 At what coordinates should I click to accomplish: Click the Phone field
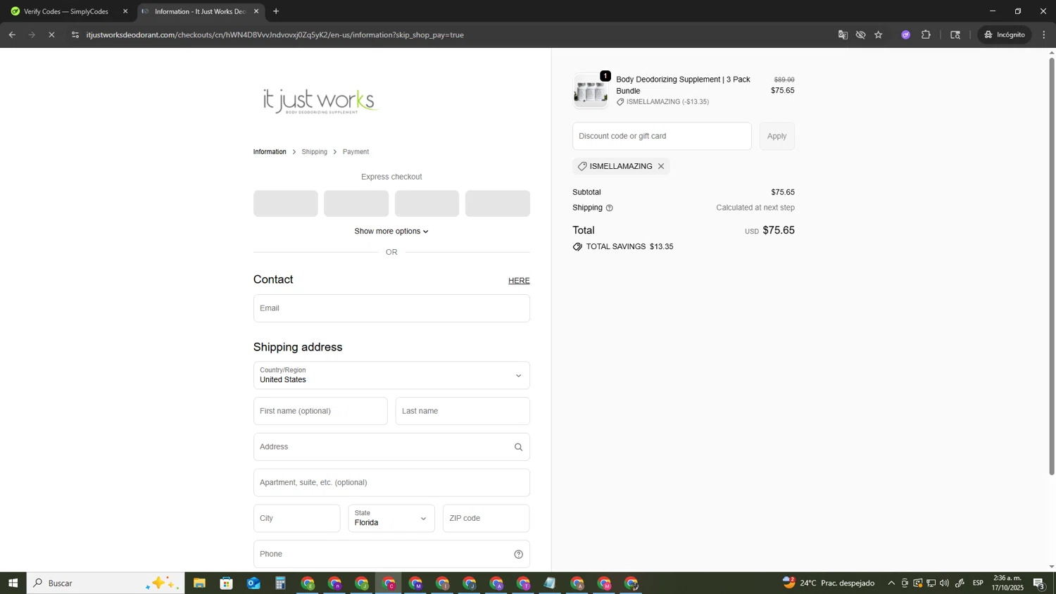391,555
